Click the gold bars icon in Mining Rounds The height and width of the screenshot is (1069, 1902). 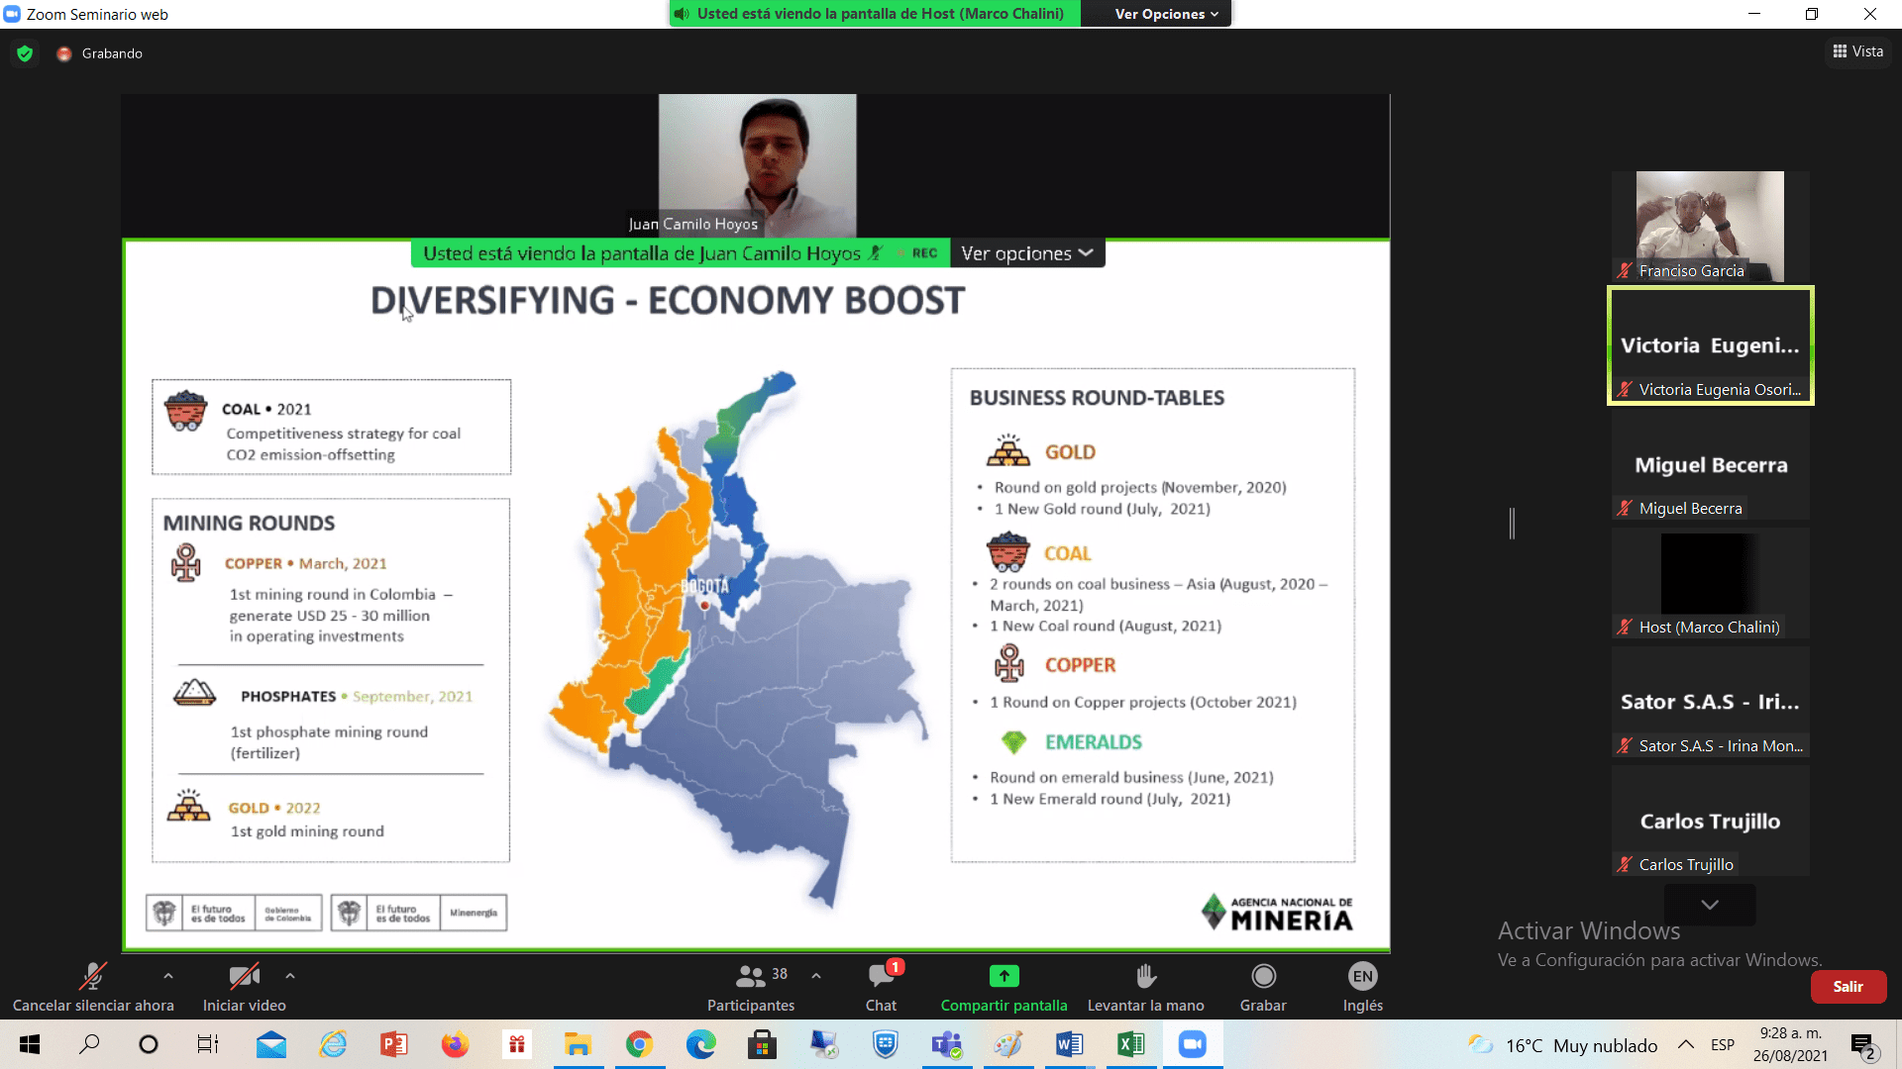[x=188, y=806]
